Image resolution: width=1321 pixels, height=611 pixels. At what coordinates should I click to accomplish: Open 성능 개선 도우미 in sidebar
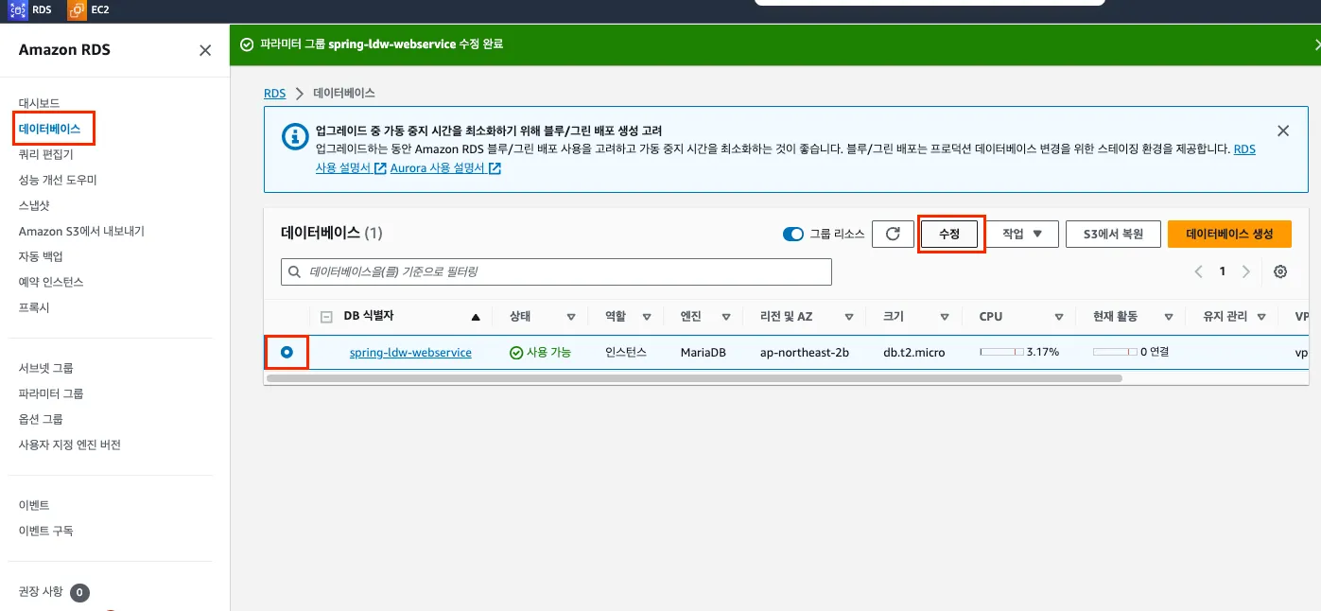[x=58, y=180]
